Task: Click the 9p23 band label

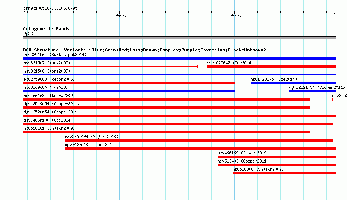Action: (28, 34)
